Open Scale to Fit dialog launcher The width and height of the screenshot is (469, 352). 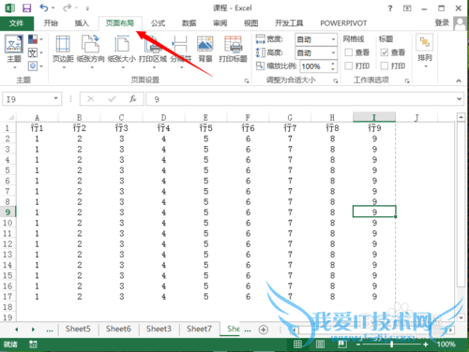[336, 81]
